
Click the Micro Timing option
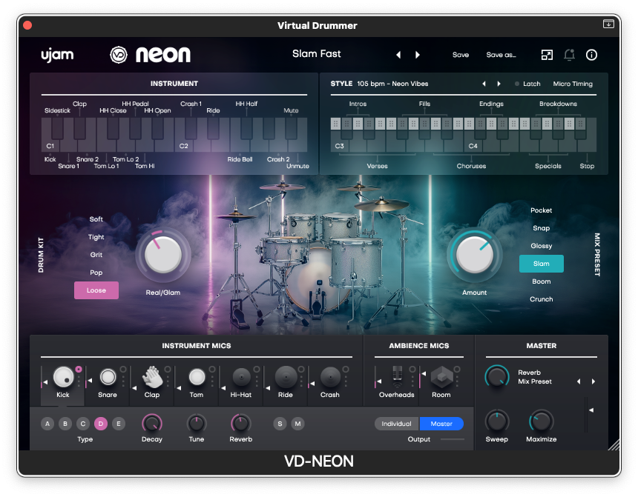[x=573, y=84]
